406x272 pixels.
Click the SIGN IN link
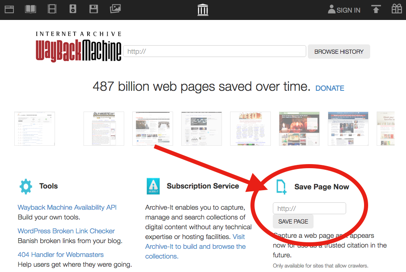click(x=344, y=10)
